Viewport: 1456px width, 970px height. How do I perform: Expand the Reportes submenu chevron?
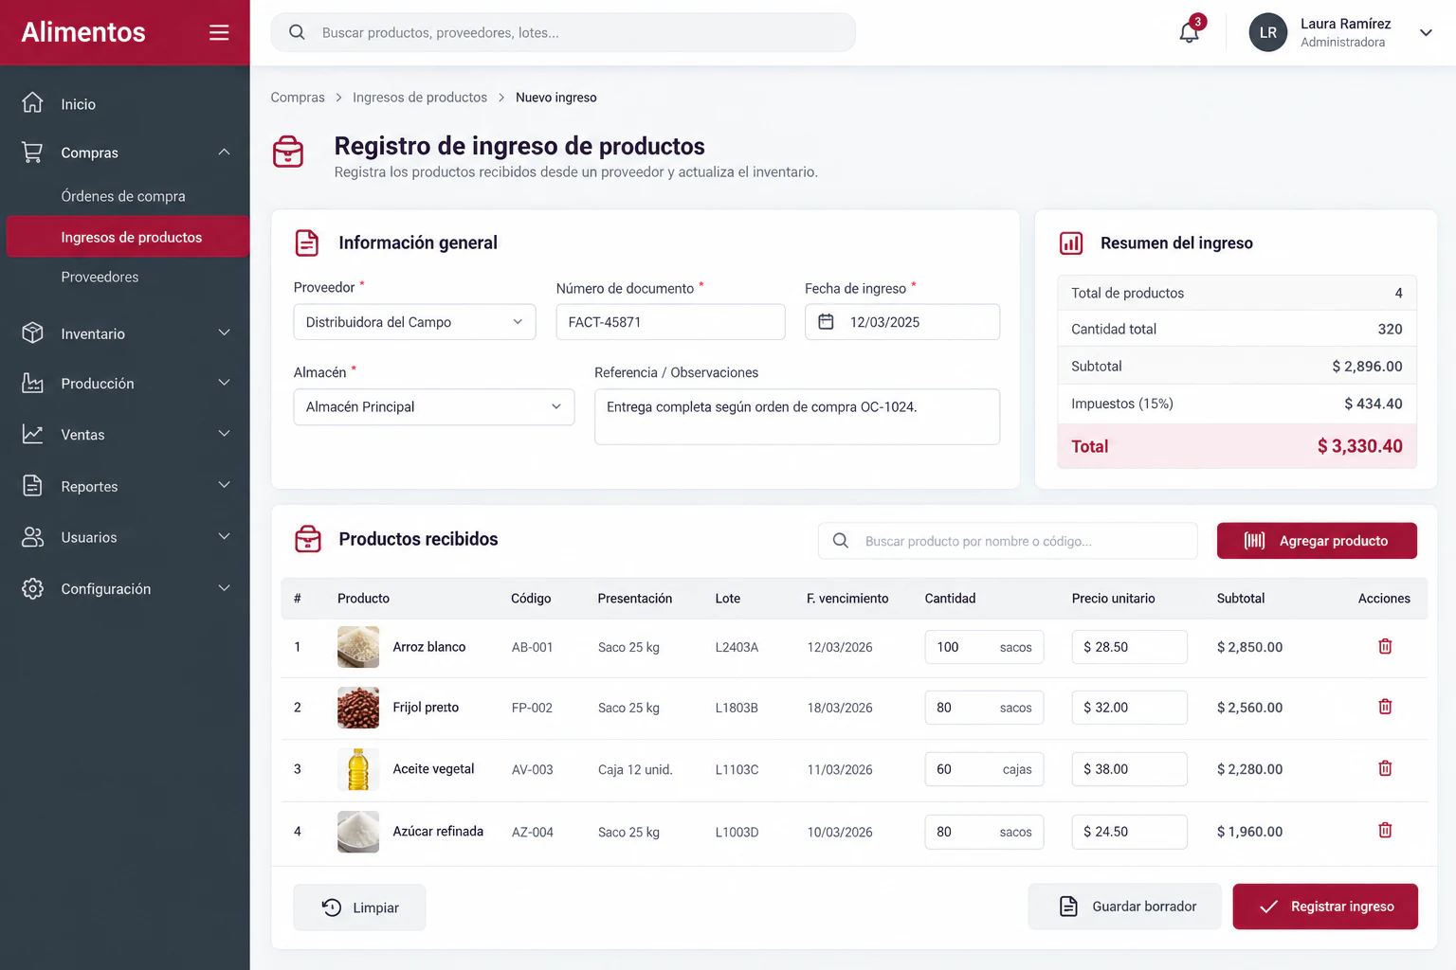point(224,485)
